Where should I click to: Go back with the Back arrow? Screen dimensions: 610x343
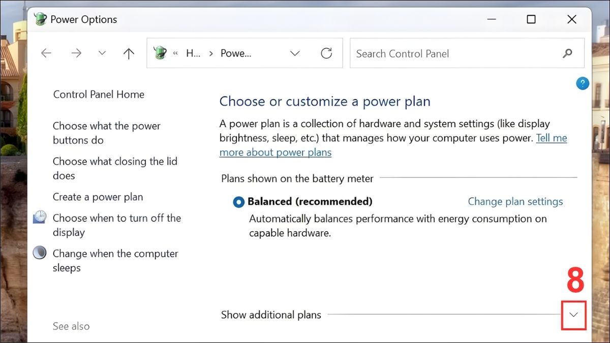click(x=46, y=53)
